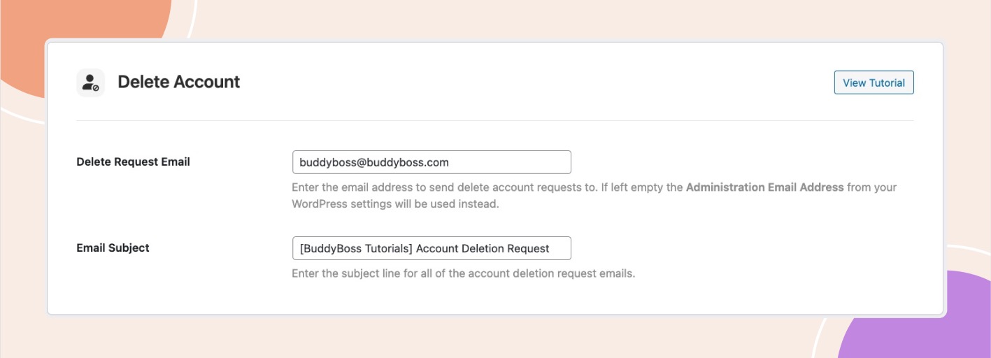Select the Delete Account heading text
Screen dimensions: 991x358
[x=178, y=82]
